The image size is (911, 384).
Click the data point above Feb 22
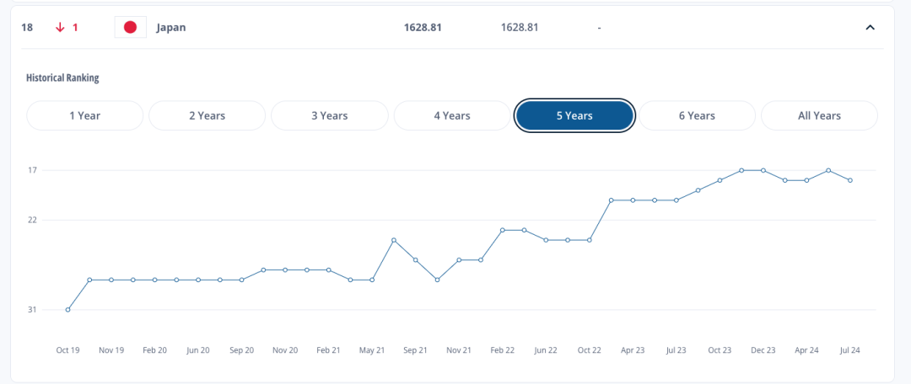pos(503,230)
